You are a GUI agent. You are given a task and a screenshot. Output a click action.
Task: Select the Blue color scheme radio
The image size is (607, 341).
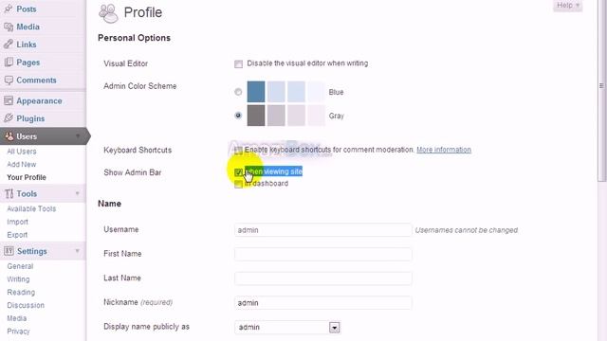click(238, 92)
